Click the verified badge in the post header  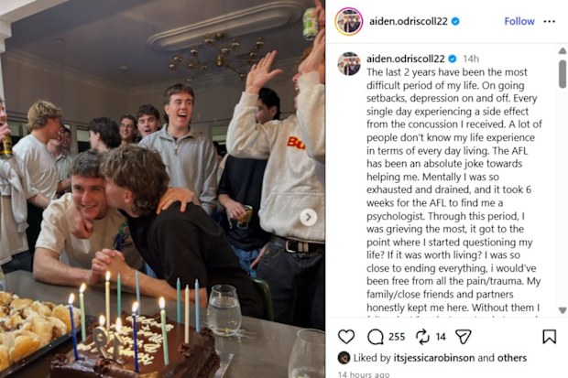[455, 21]
